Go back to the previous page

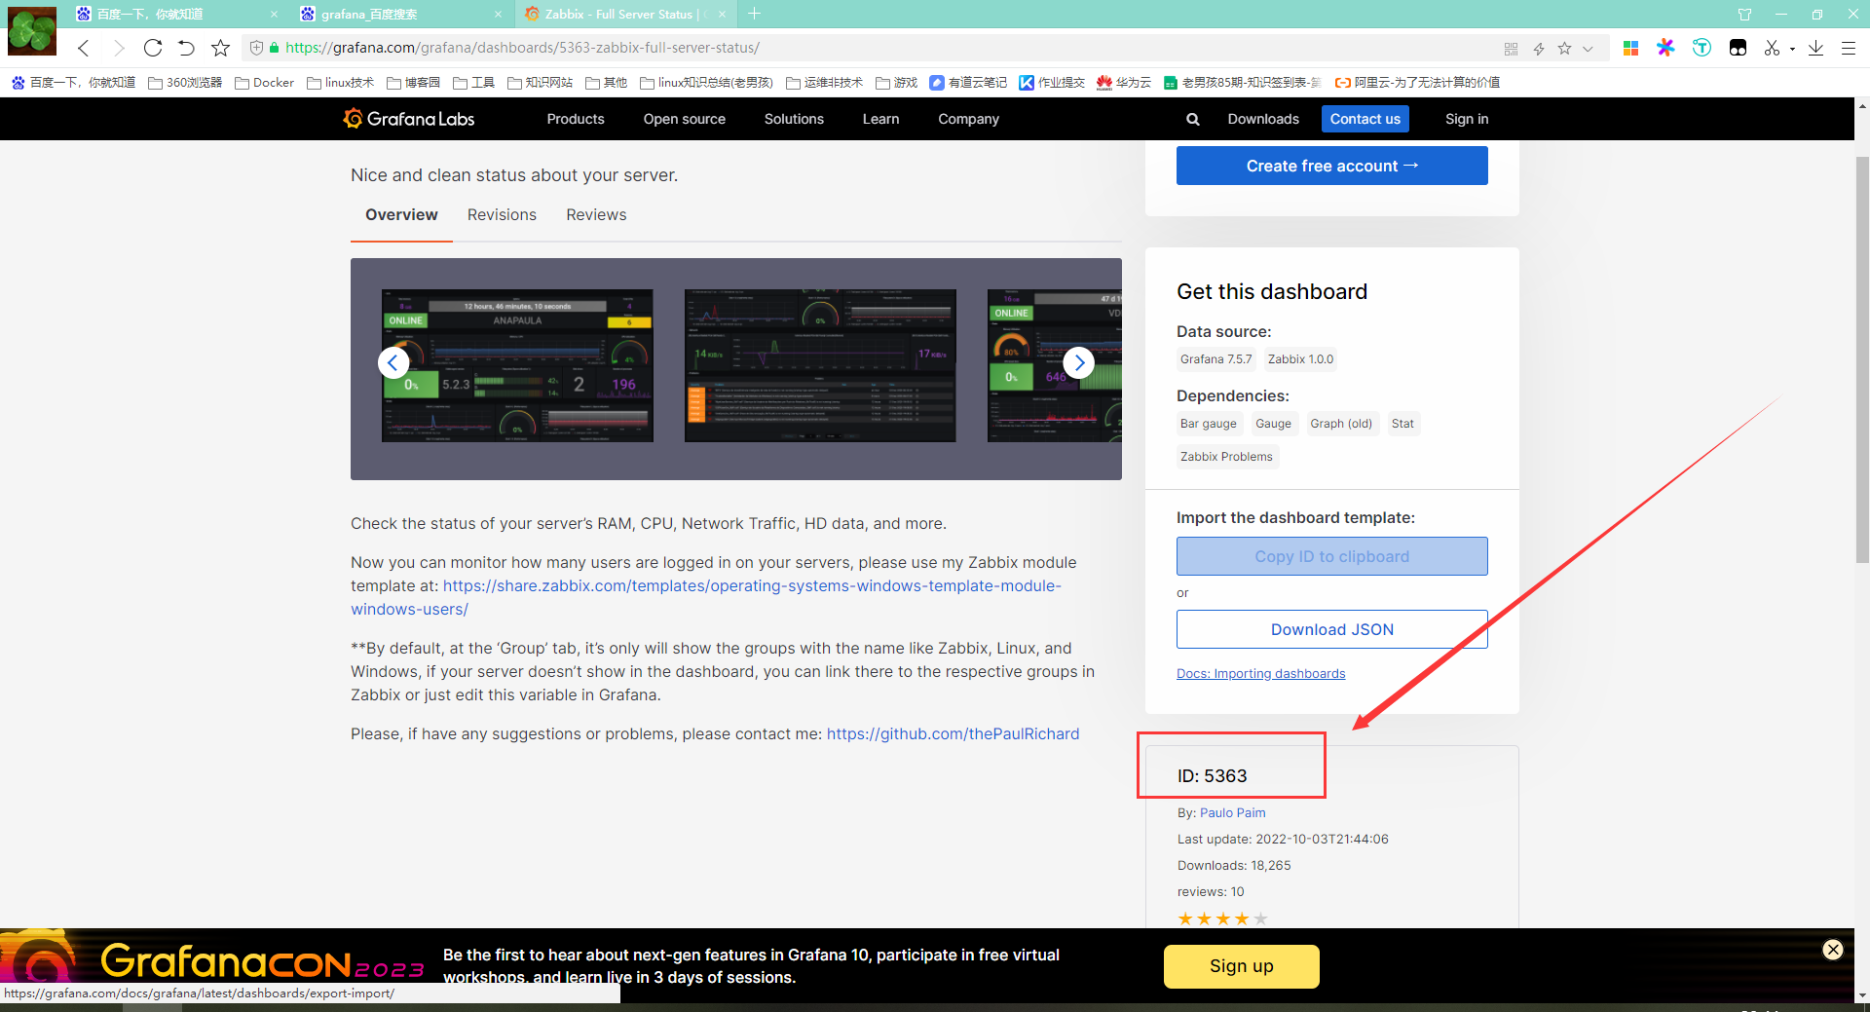84,48
